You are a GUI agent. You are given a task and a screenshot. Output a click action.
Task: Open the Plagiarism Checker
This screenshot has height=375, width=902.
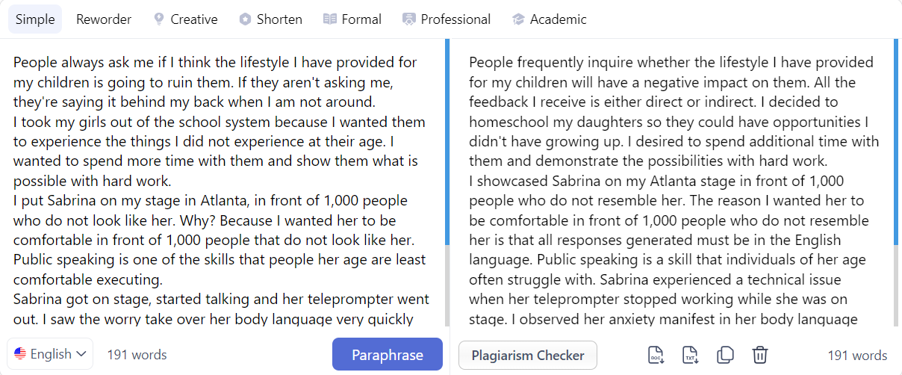527,356
